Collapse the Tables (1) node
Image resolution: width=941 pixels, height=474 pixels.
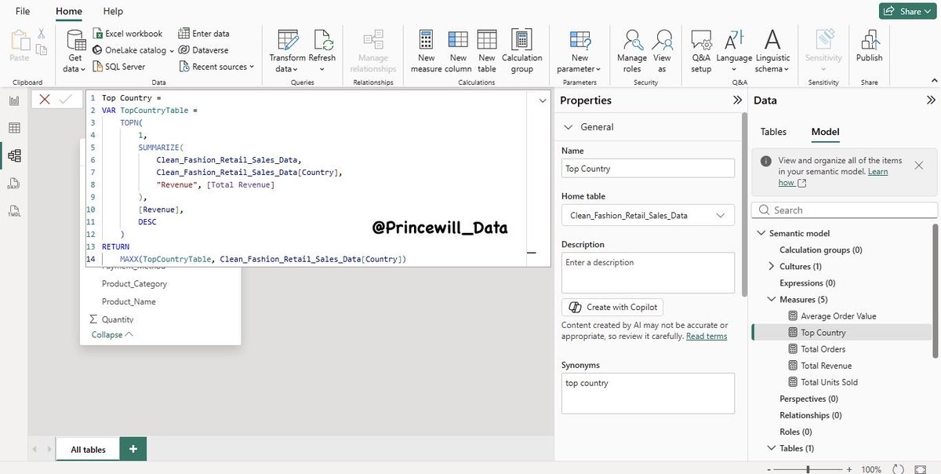(x=772, y=448)
